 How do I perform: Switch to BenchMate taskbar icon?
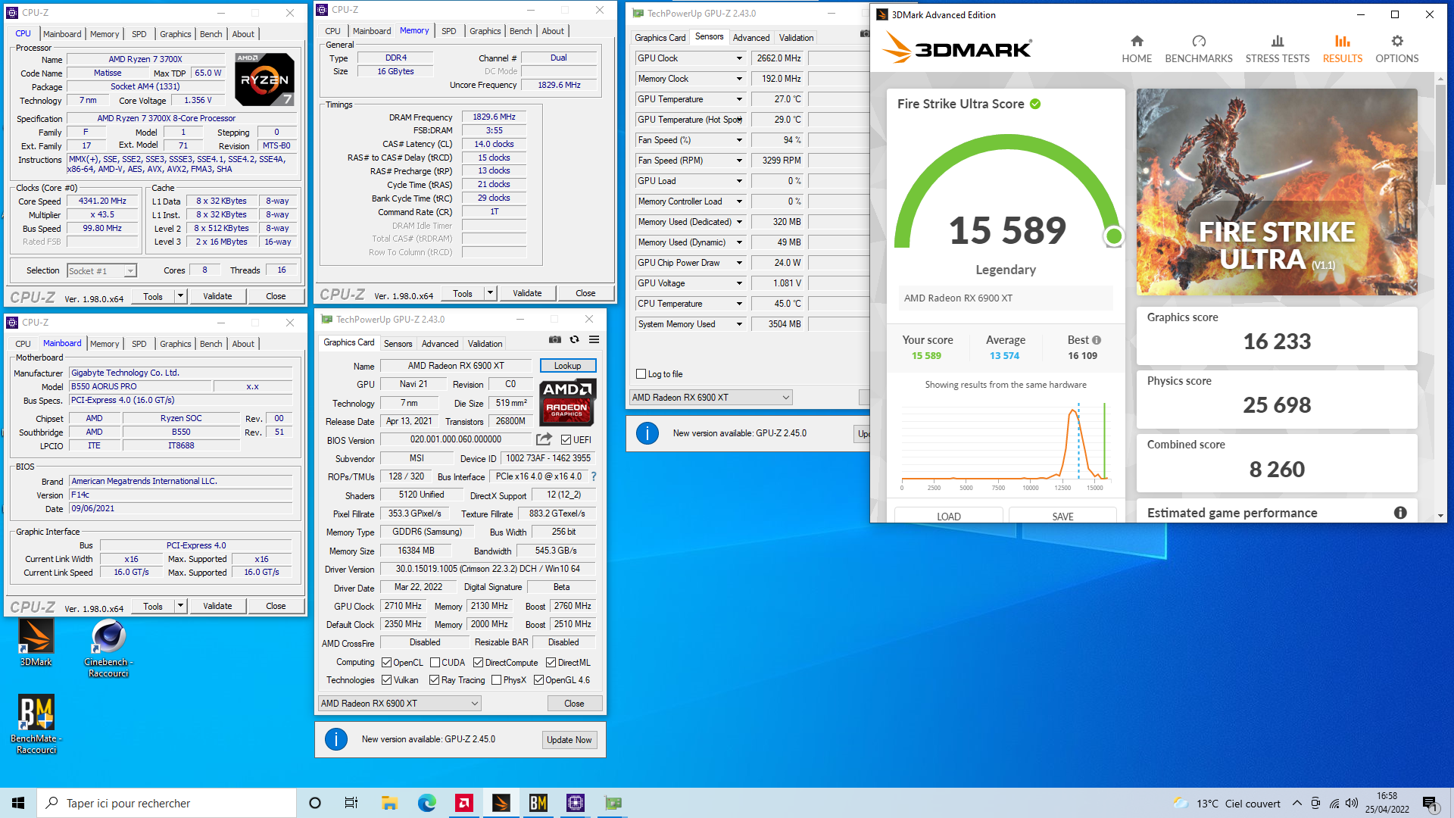pyautogui.click(x=538, y=803)
